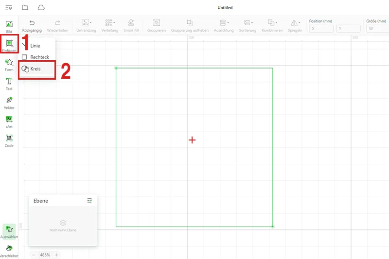Choose Kreis from the insert menu

[x=37, y=69]
